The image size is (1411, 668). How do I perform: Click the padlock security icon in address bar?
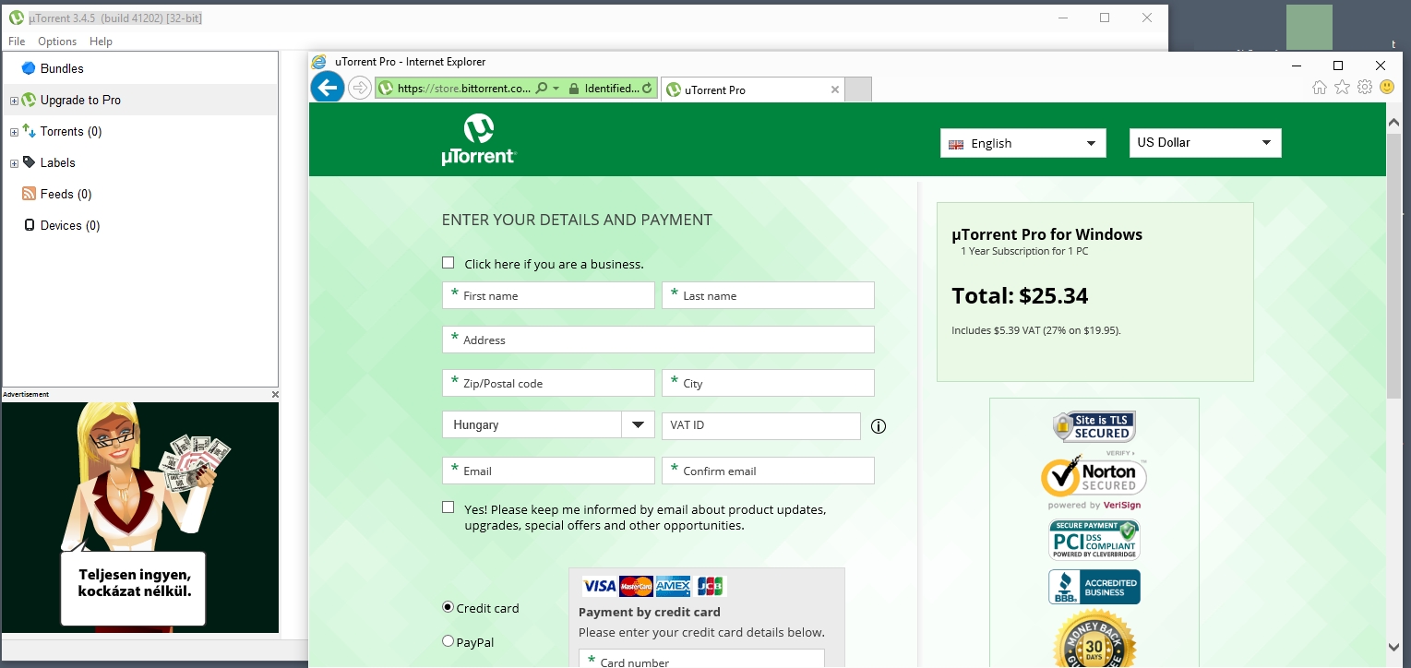pos(574,89)
